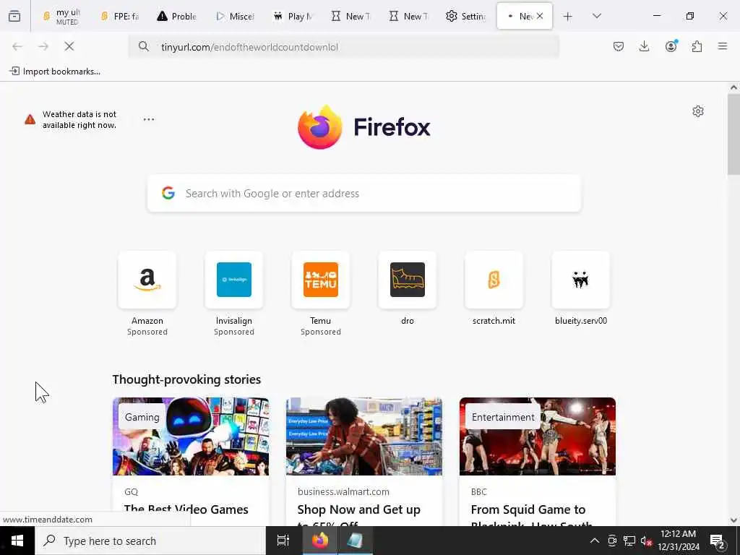Open the Walmart shopping story image
This screenshot has height=555, width=740.
[x=364, y=436]
